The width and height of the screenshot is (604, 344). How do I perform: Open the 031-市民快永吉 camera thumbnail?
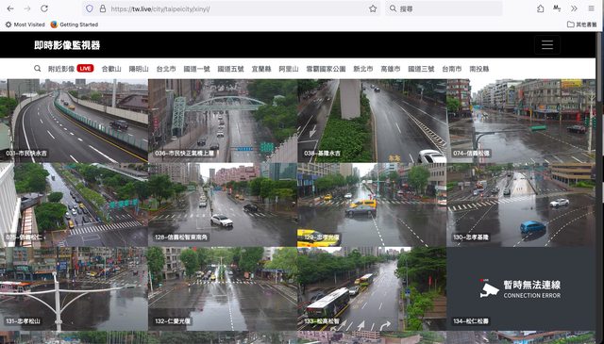[74, 121]
